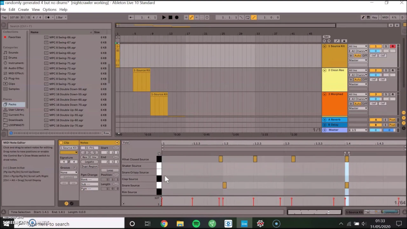Select Samples category in browser

14,89
